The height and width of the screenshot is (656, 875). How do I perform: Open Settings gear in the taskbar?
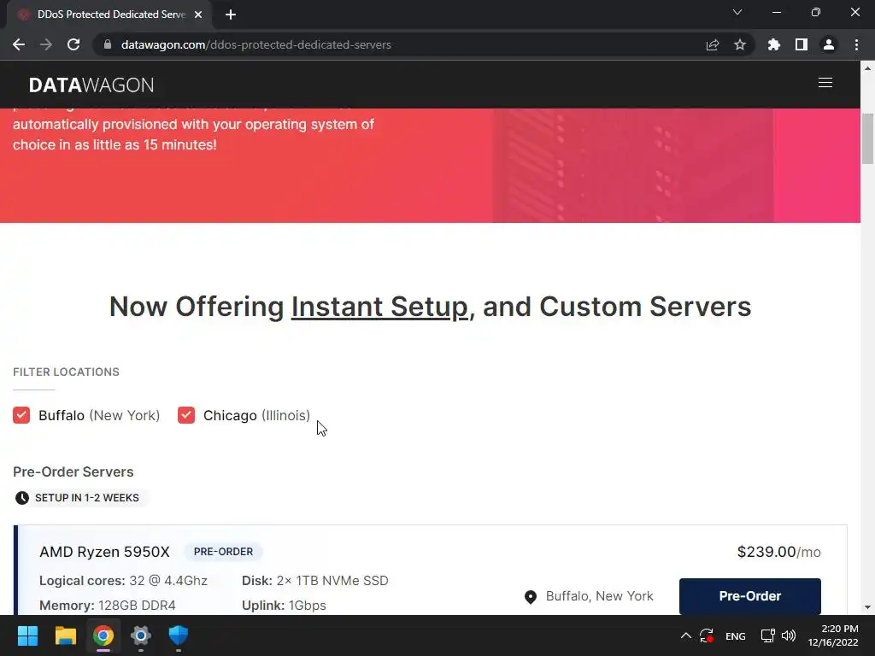141,635
